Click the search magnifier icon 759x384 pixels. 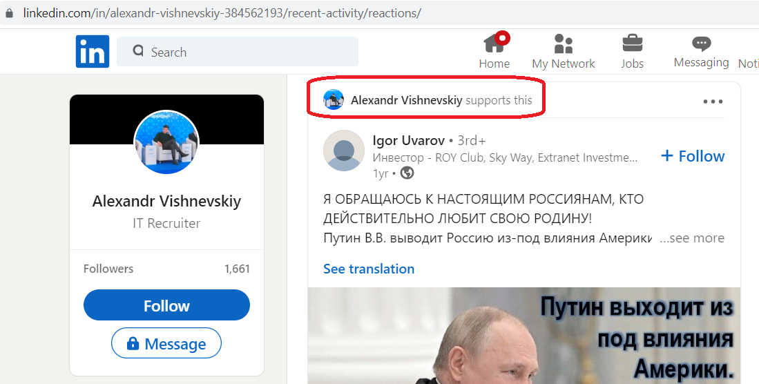(x=138, y=51)
